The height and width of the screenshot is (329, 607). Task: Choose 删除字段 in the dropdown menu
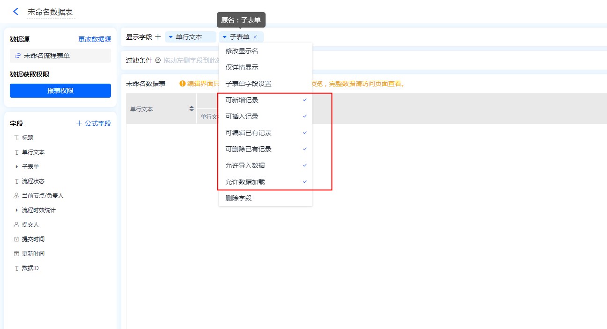click(238, 198)
